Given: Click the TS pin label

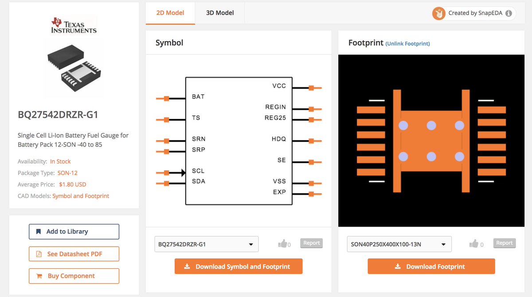Looking at the screenshot, I should click(x=196, y=118).
